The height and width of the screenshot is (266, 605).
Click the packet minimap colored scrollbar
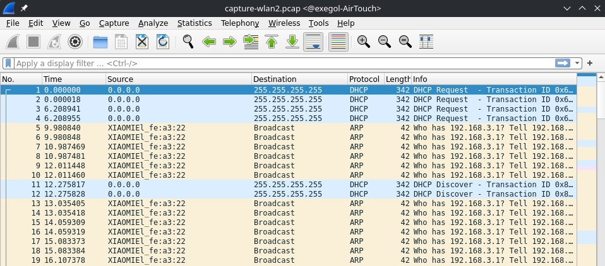click(587, 170)
